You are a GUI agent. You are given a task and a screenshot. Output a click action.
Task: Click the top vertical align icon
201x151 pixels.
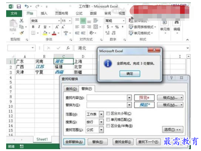(77, 20)
